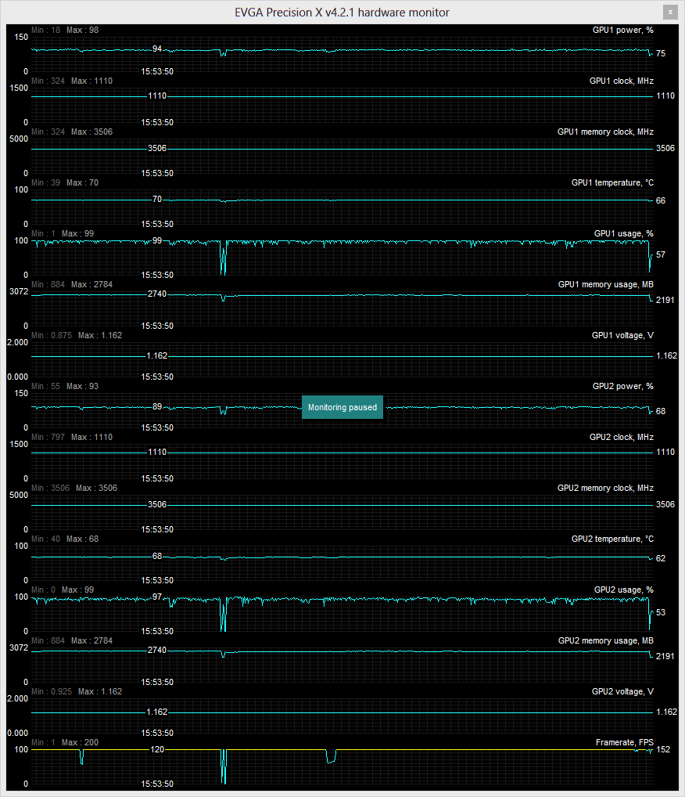
Task: Click 'Min : 3506 Max : 3506' in GPU2 memory clock
Action: (x=74, y=488)
